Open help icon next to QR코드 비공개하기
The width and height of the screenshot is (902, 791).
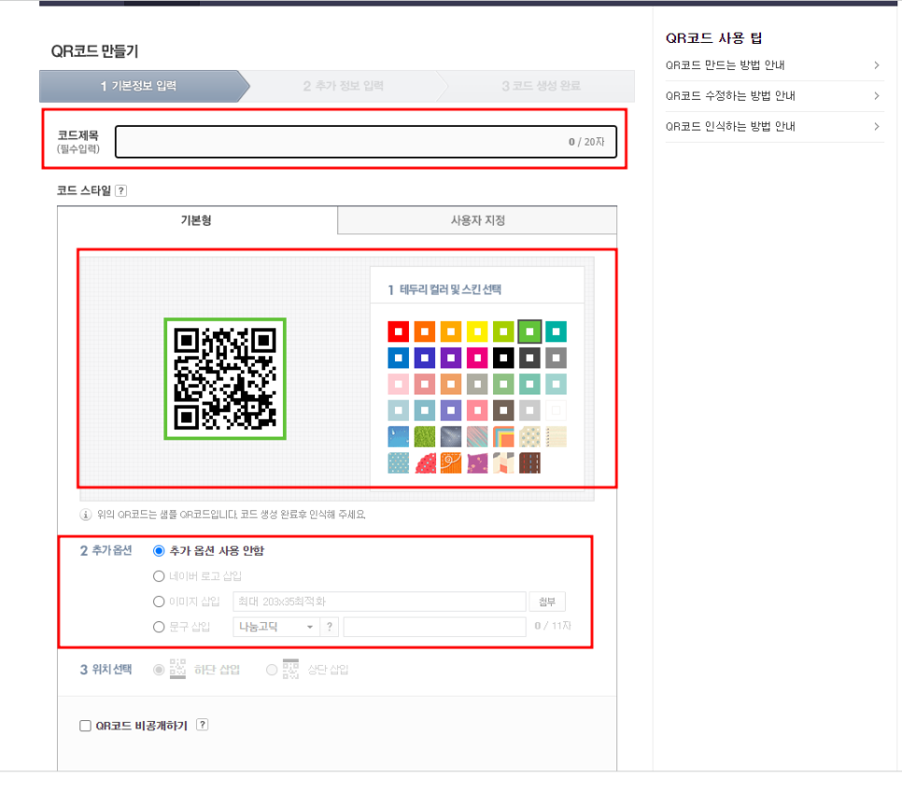pos(202,725)
